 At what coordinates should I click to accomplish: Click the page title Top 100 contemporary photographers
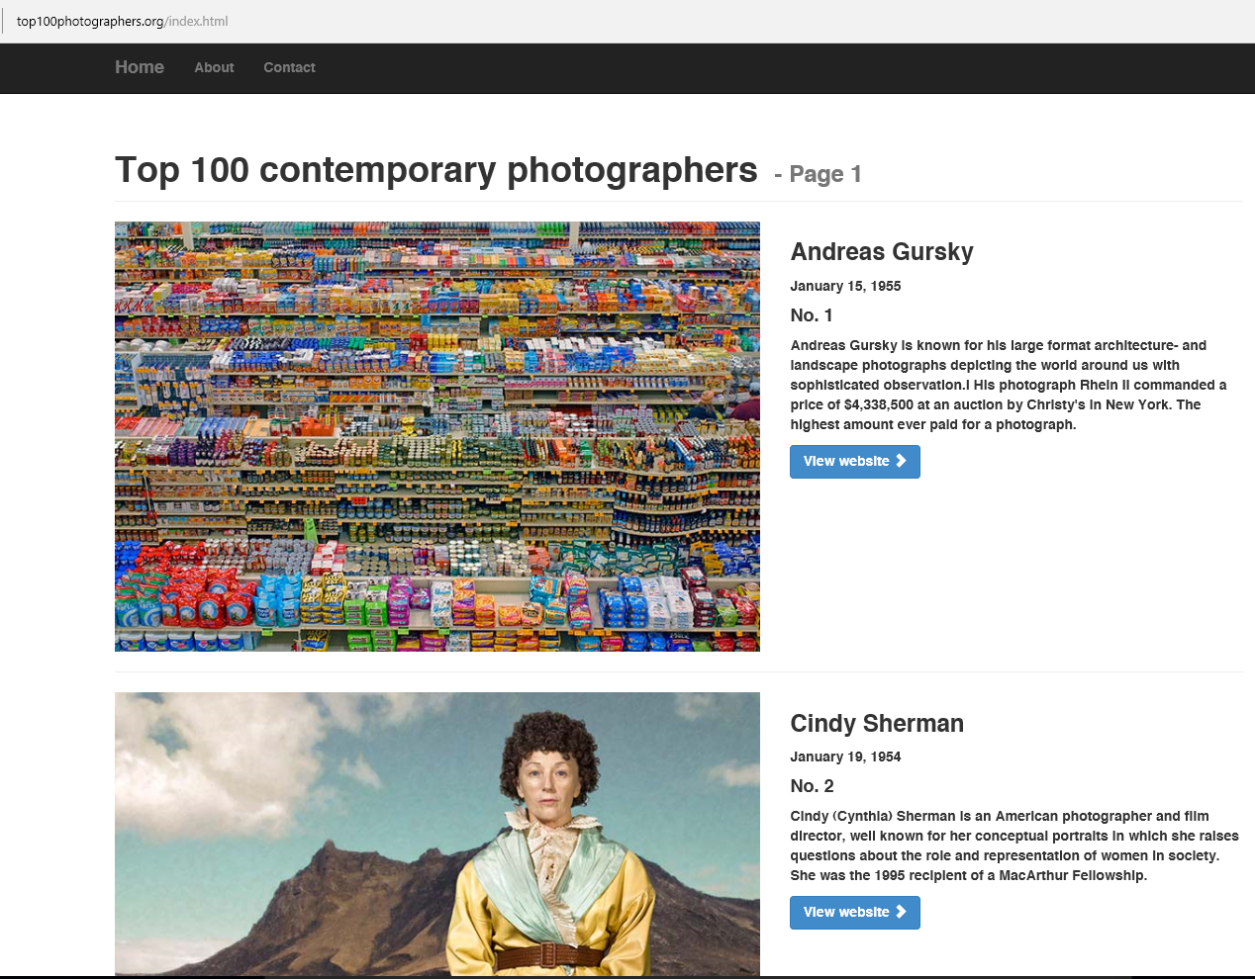(x=436, y=170)
